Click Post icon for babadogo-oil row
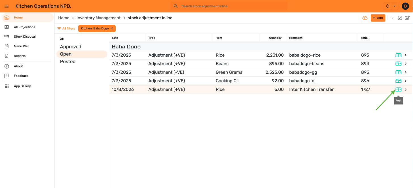 point(399,81)
